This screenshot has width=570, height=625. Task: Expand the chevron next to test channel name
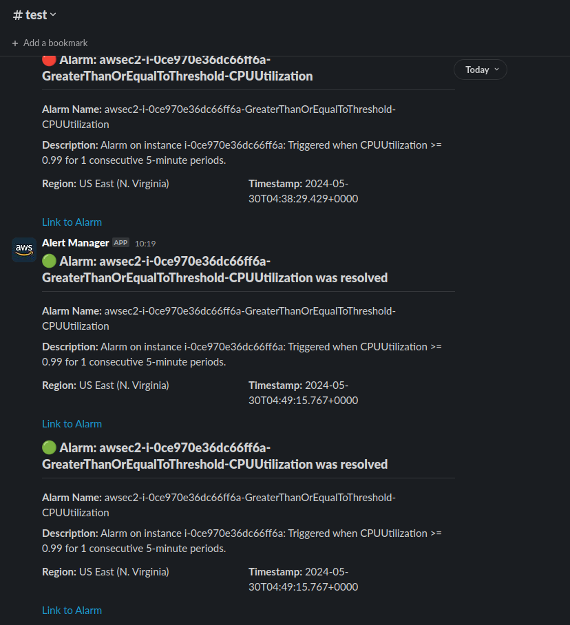[54, 15]
